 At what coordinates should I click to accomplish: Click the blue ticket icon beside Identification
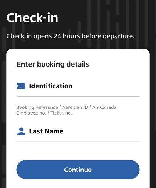21,86
